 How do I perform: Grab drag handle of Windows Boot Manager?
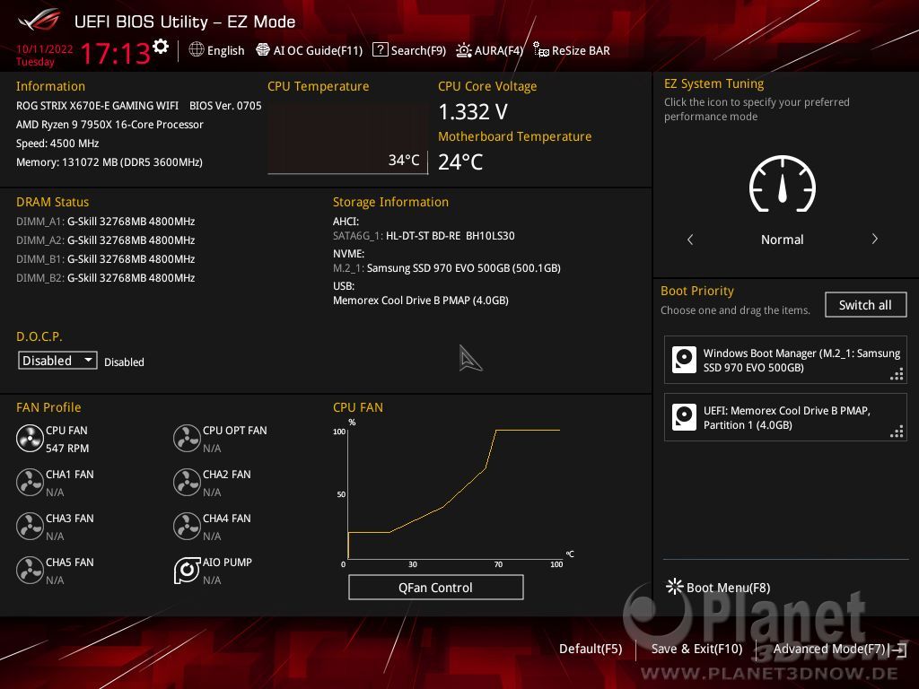897,374
